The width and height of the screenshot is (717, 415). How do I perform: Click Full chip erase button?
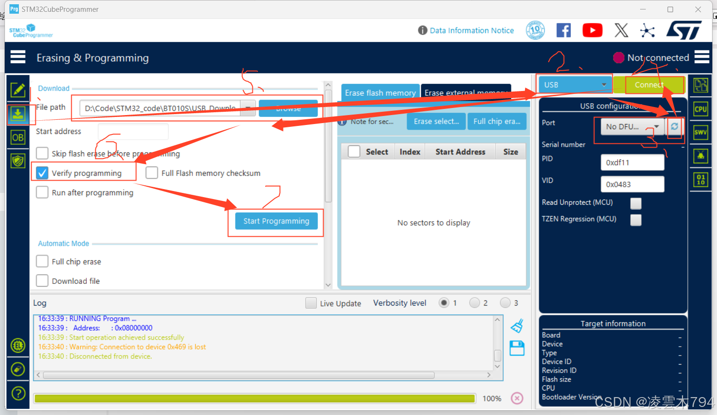tap(497, 121)
